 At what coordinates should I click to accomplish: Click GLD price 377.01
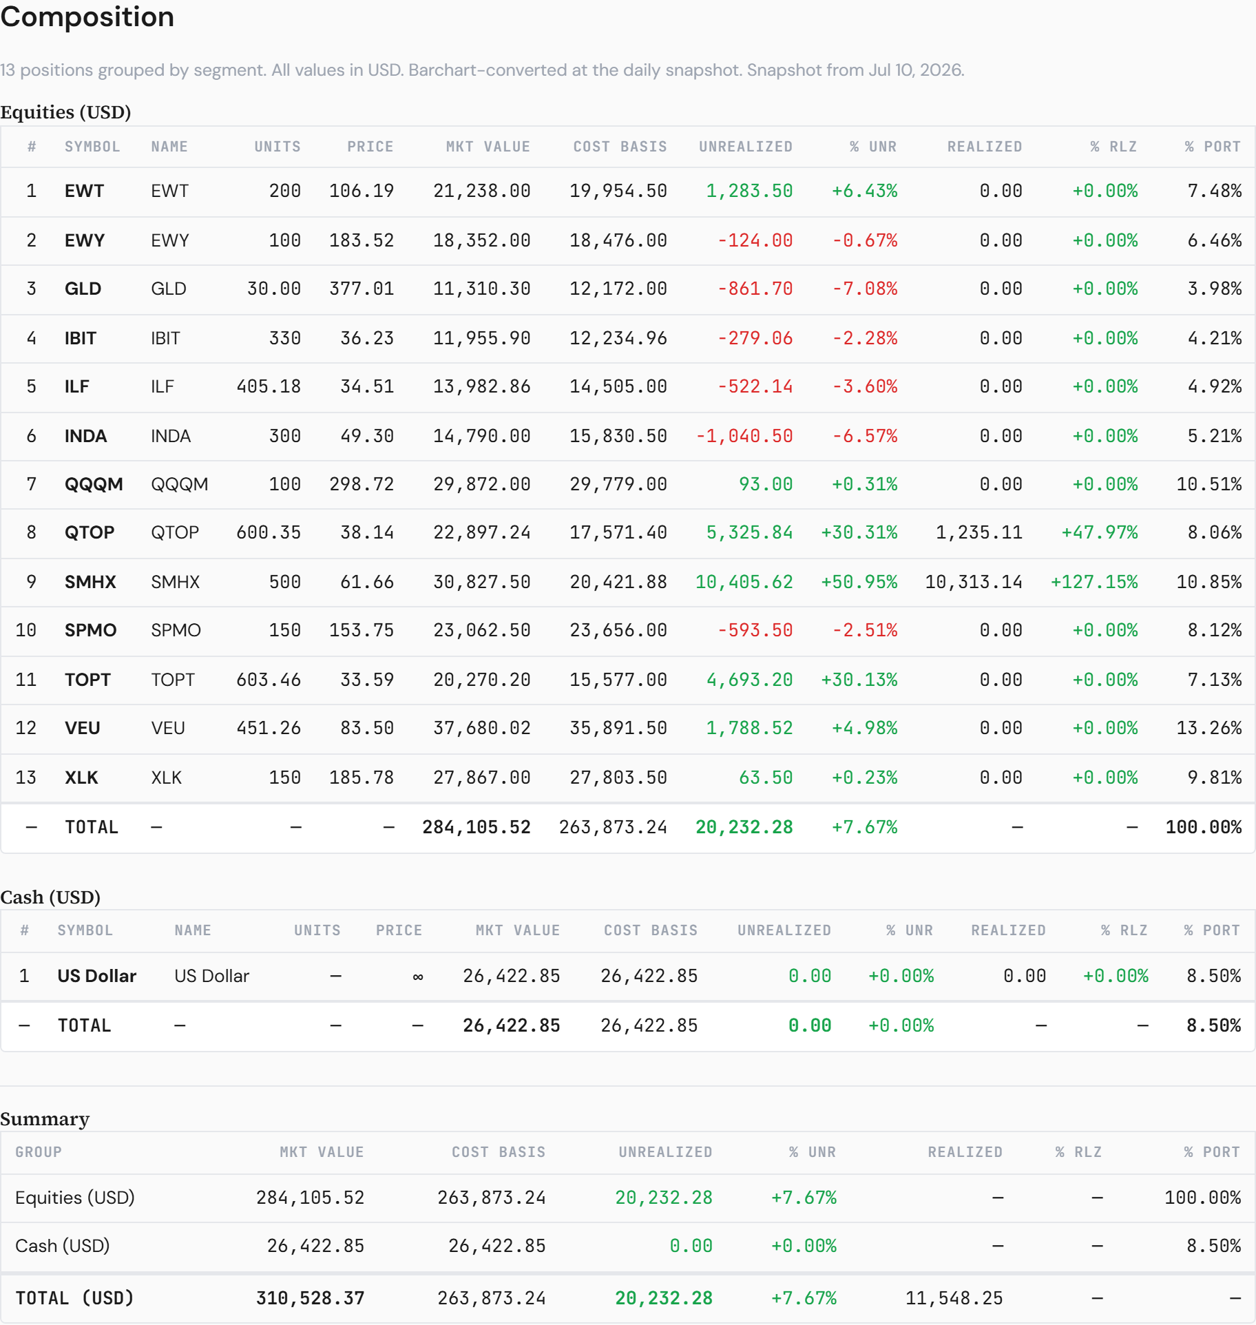pos(362,289)
